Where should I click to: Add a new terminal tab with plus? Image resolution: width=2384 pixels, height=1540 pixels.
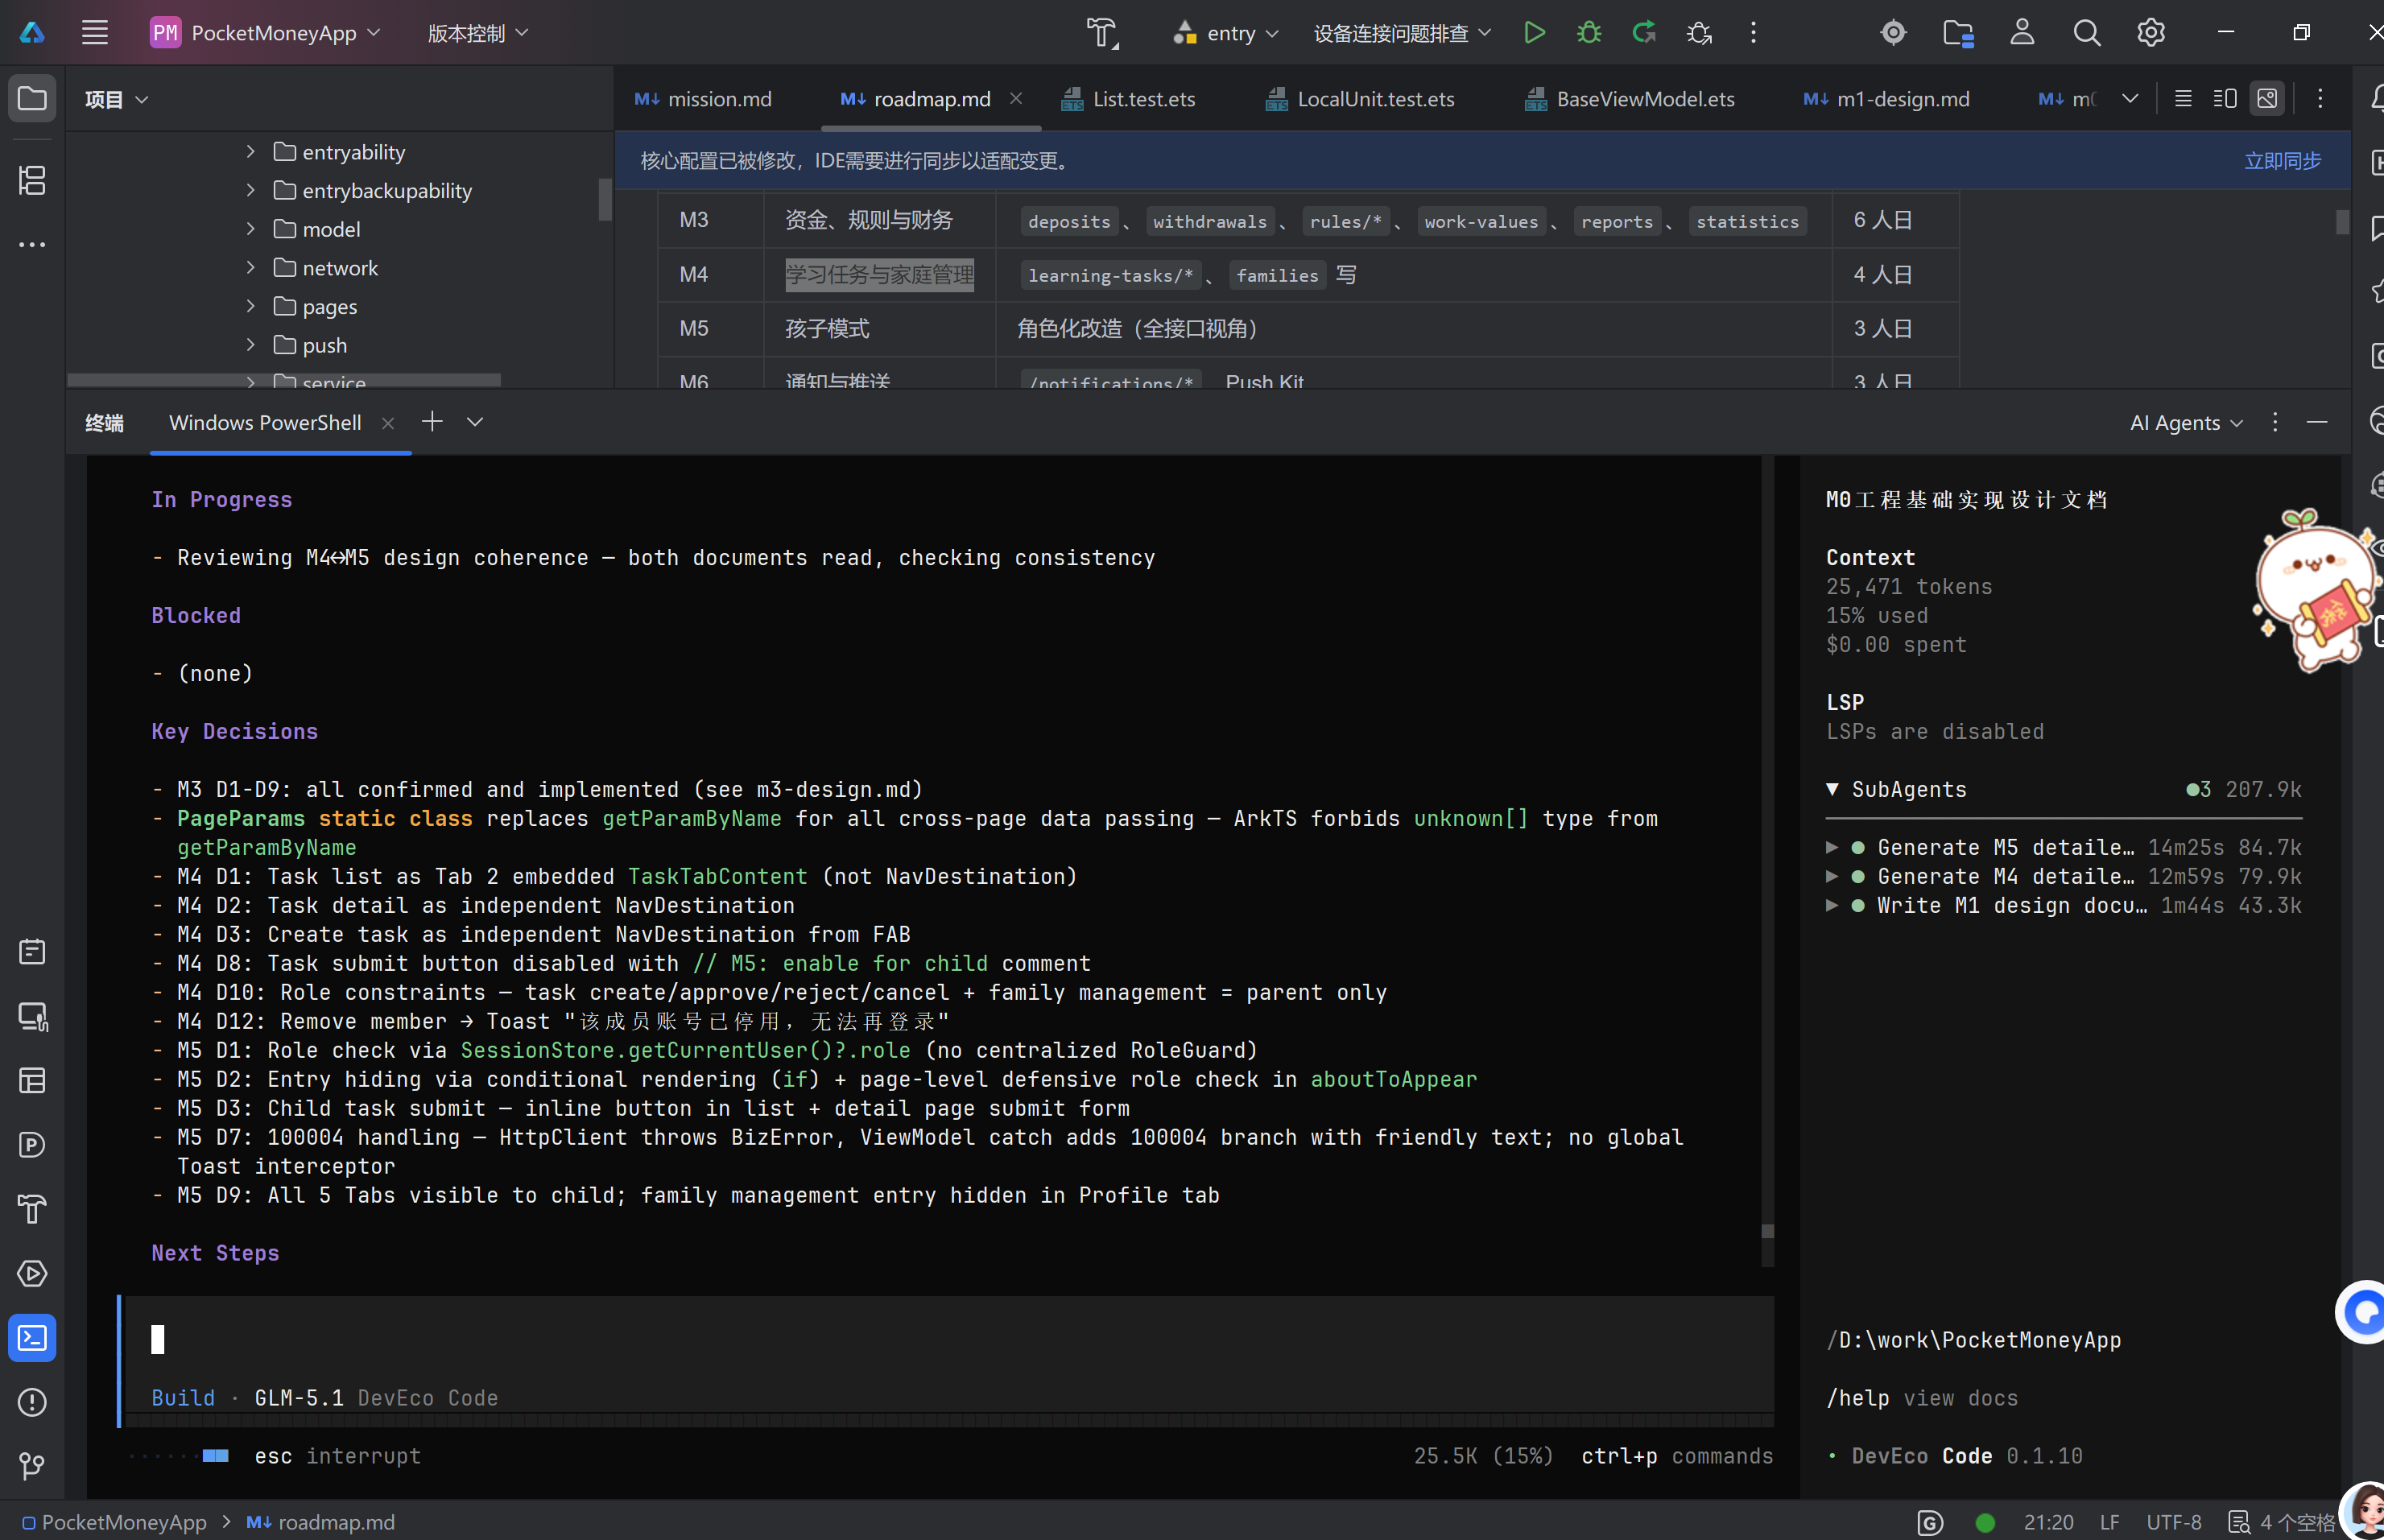coord(432,422)
